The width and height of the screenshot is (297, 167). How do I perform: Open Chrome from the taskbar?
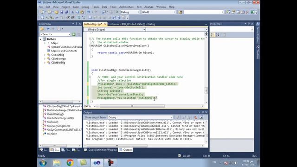[70, 163]
